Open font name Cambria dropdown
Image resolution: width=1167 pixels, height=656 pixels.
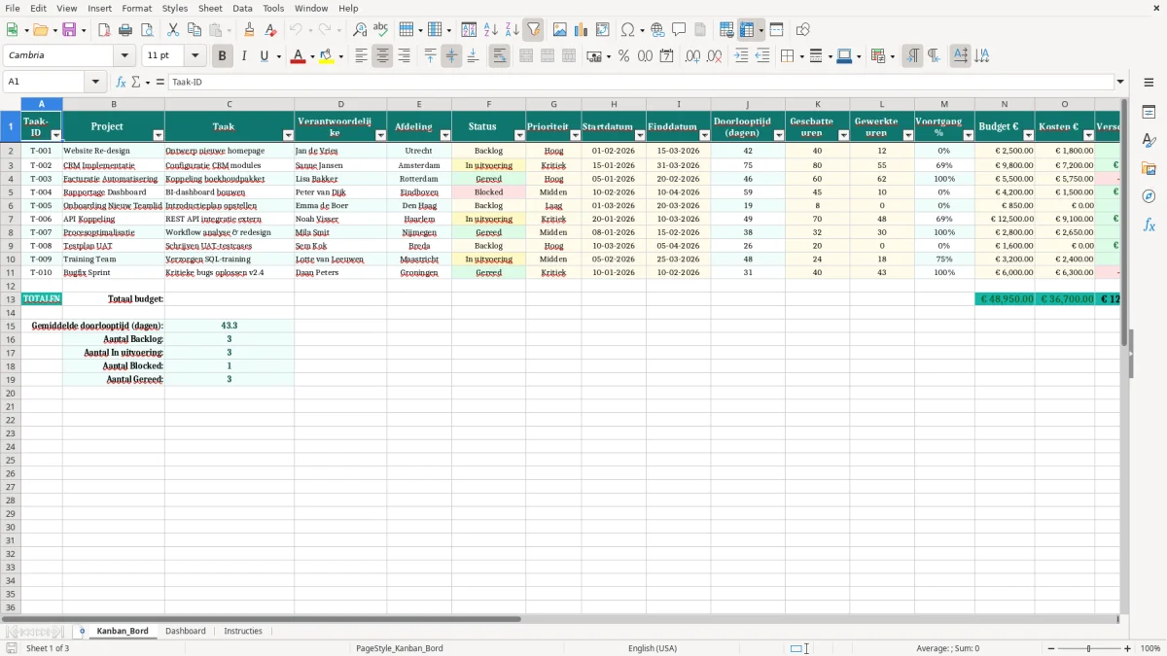(124, 56)
